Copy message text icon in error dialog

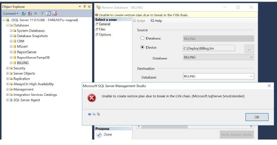[x=94, y=114]
